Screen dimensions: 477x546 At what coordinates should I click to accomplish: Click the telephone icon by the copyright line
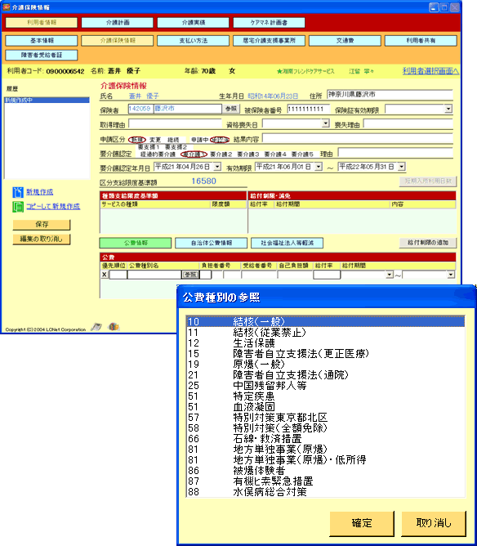[x=96, y=327]
